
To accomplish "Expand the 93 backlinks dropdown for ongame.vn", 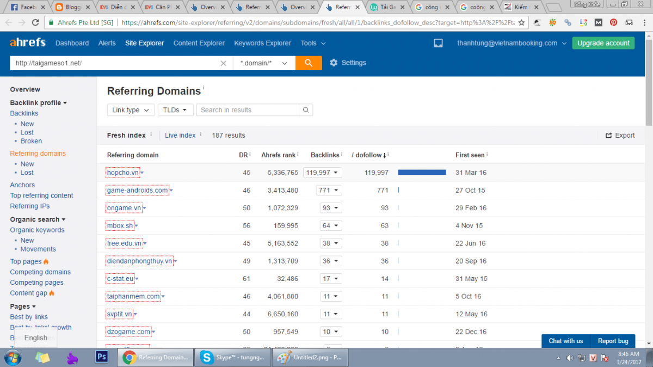I will [x=331, y=208].
